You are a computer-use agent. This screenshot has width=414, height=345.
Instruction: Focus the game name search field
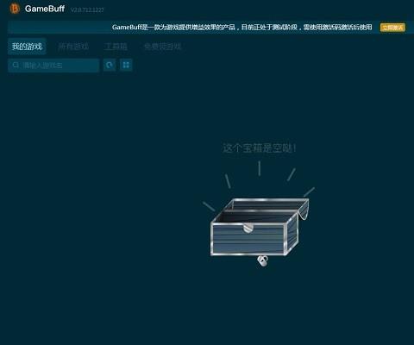coord(53,66)
